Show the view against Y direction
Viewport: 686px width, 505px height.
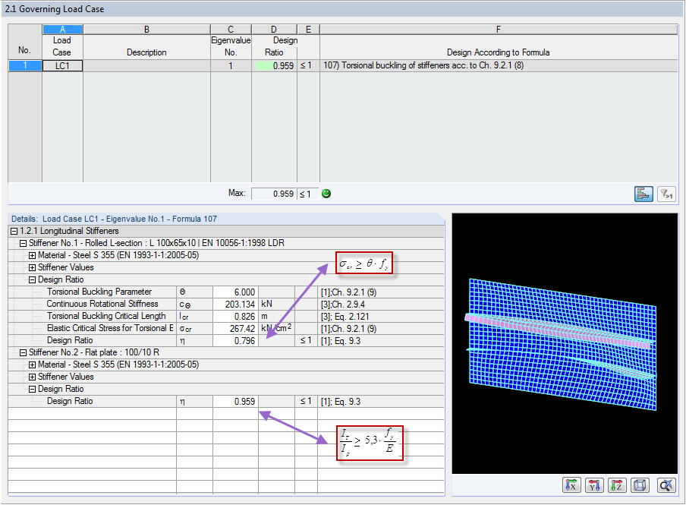point(594,484)
